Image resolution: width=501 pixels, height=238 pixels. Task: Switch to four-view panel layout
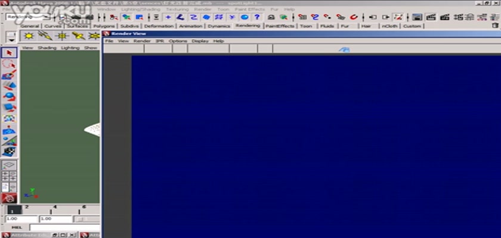tap(10, 176)
